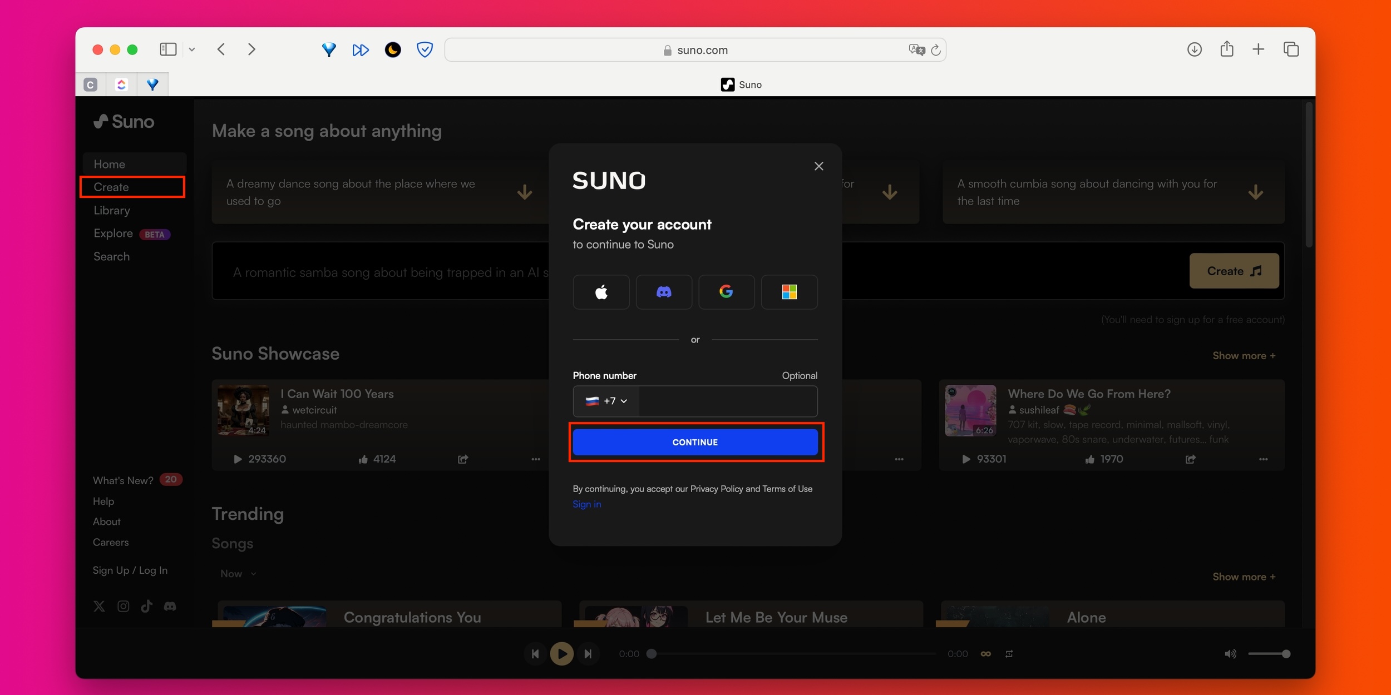Screen dimensions: 1391x695
Task: Focus the Phone number input field
Action: point(728,401)
